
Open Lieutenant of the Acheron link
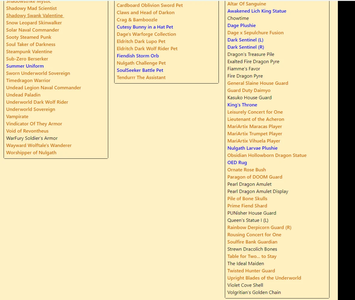coord(256,120)
